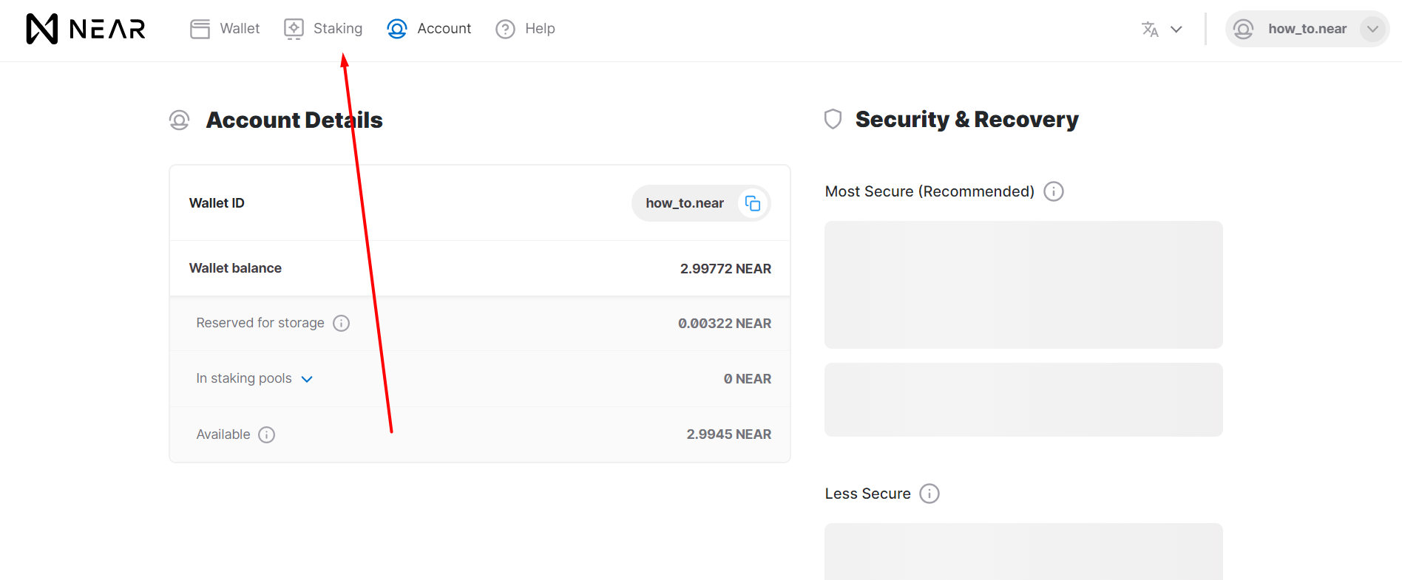1402x580 pixels.
Task: Open the Help menu item
Action: [525, 29]
